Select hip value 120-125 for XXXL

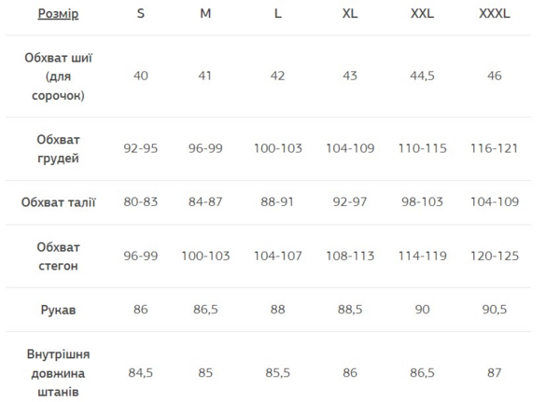pos(495,256)
